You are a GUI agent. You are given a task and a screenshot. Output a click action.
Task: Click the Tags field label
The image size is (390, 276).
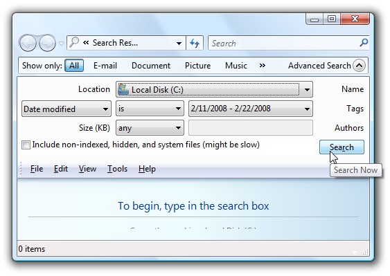[355, 109]
